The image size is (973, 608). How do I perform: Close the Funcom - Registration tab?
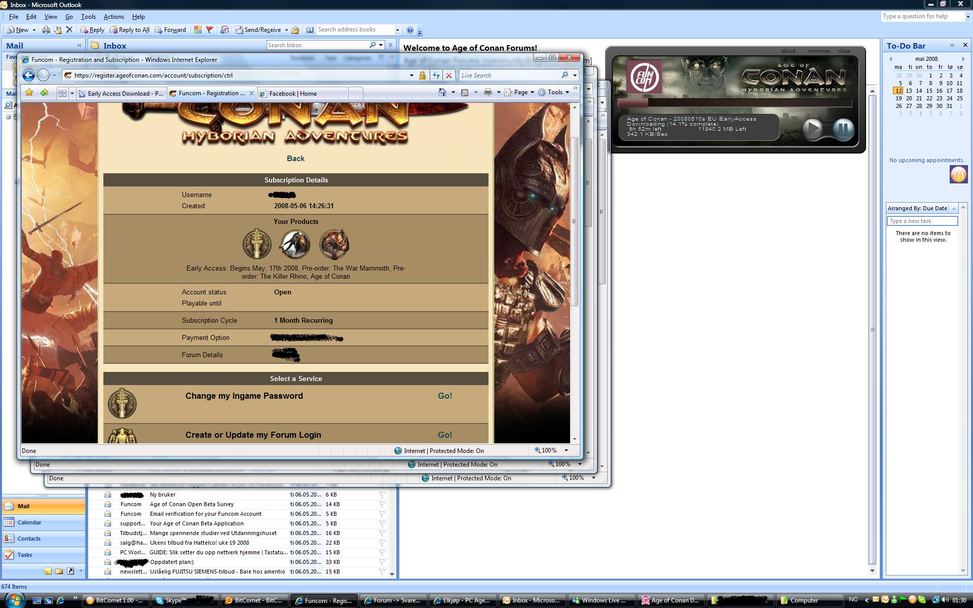pyautogui.click(x=251, y=93)
